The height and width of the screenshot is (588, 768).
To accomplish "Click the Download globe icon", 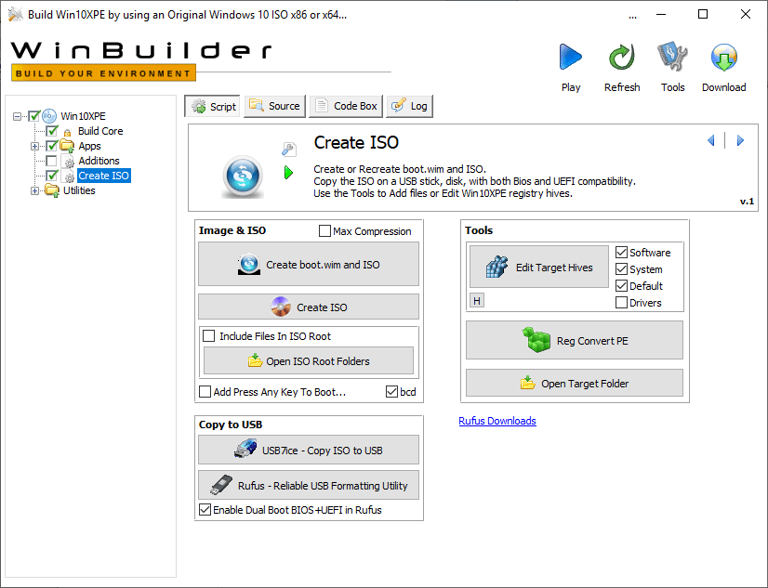I will (x=724, y=58).
